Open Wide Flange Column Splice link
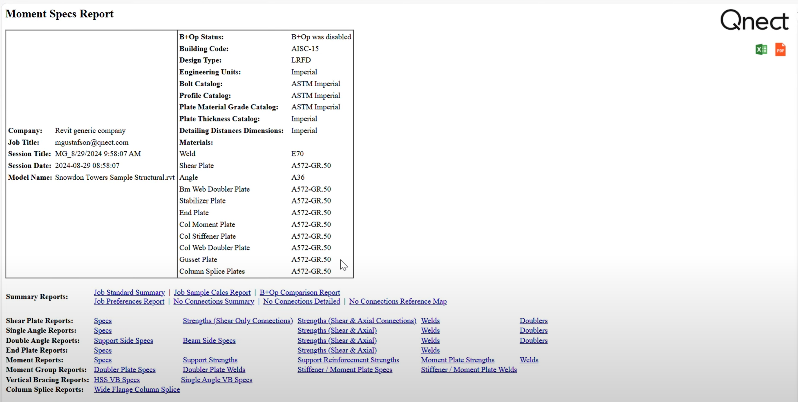Screen dimensions: 798x402 [x=137, y=390]
